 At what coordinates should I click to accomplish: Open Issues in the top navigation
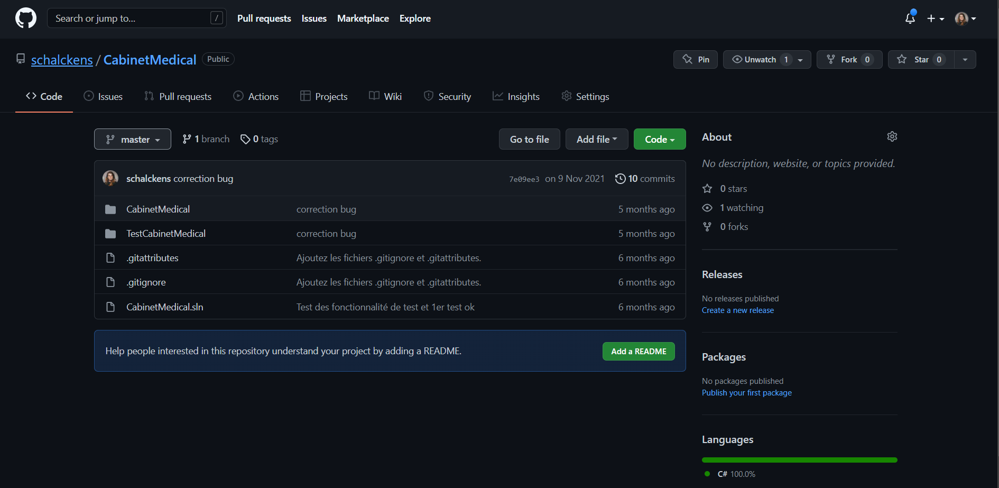[x=314, y=19]
